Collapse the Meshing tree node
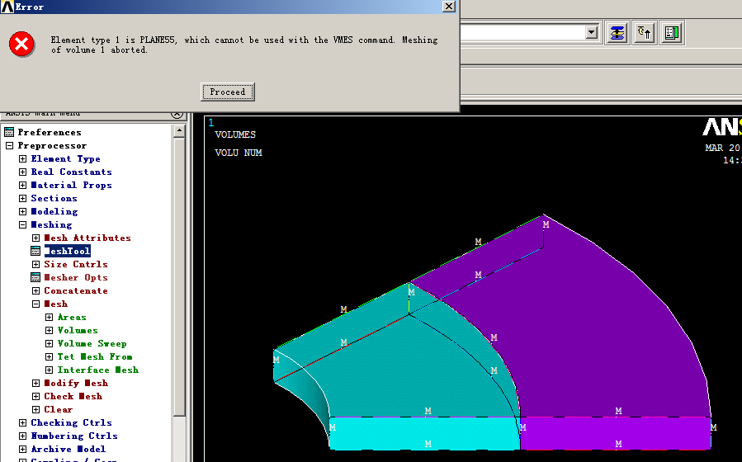Viewport: 742px width, 462px height. pyautogui.click(x=22, y=224)
